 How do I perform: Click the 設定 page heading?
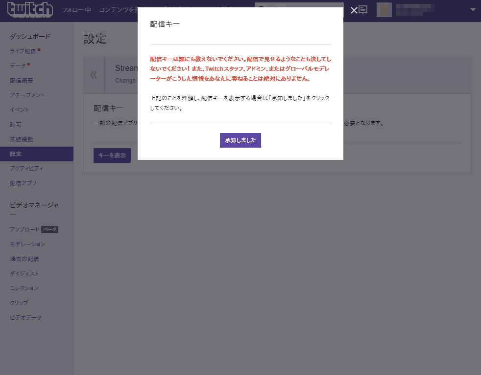pos(95,39)
